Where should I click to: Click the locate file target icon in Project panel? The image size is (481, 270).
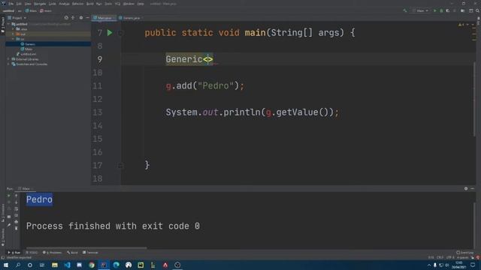coord(66,18)
